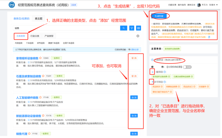Toggle the 分支机构经营 switch
222x138 pixels.
[x=187, y=67]
